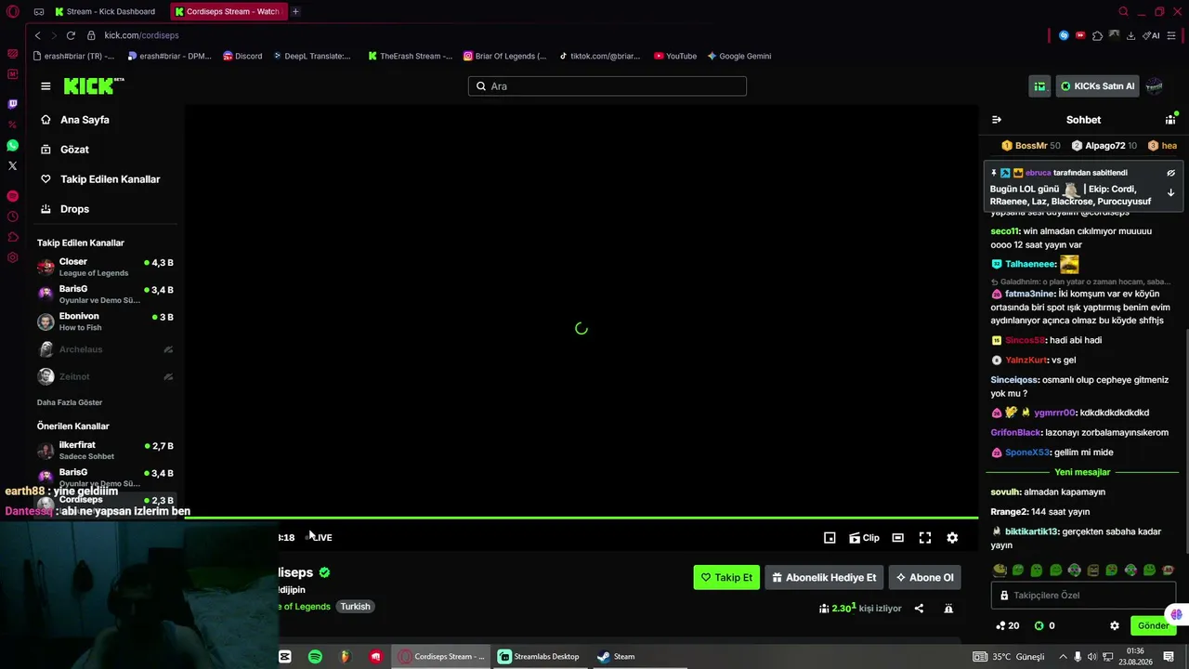Viewport: 1189px width, 669px height.
Task: Open DeepL Translate bookmark
Action: [312, 56]
